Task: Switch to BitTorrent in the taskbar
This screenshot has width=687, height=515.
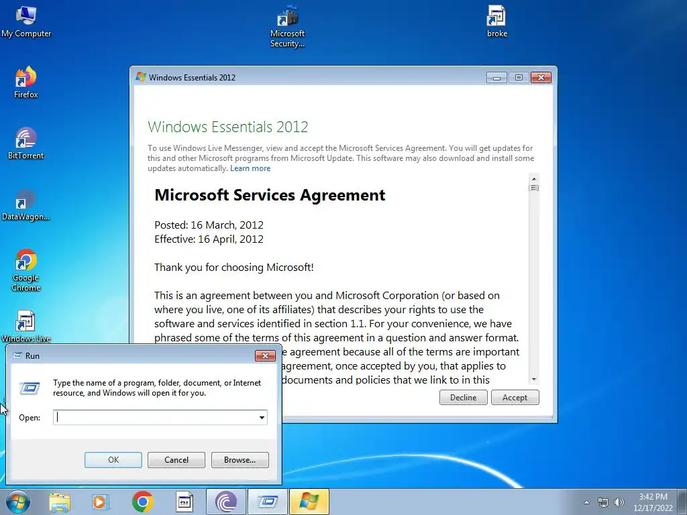Action: point(225,502)
